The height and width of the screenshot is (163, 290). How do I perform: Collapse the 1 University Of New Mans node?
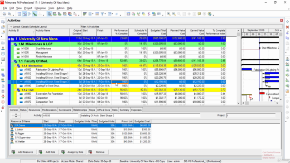click(x=9, y=39)
